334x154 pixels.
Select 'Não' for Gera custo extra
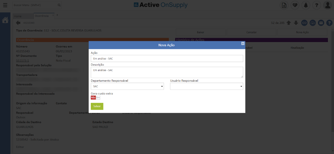(x=93, y=97)
